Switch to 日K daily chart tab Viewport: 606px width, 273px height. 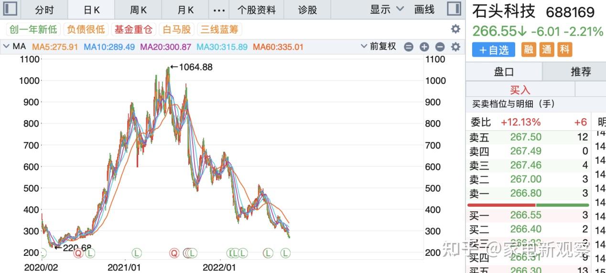click(x=91, y=10)
